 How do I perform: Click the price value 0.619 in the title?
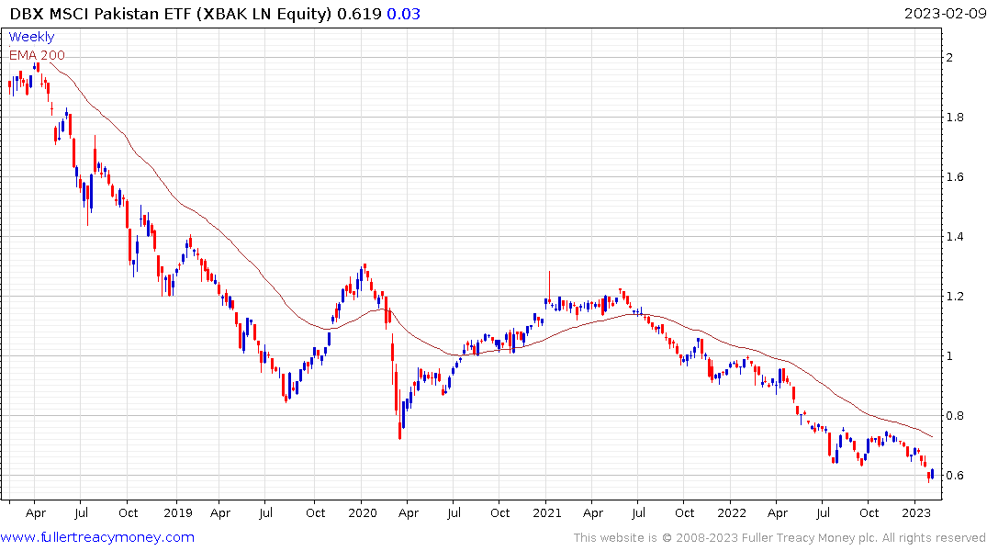point(359,14)
